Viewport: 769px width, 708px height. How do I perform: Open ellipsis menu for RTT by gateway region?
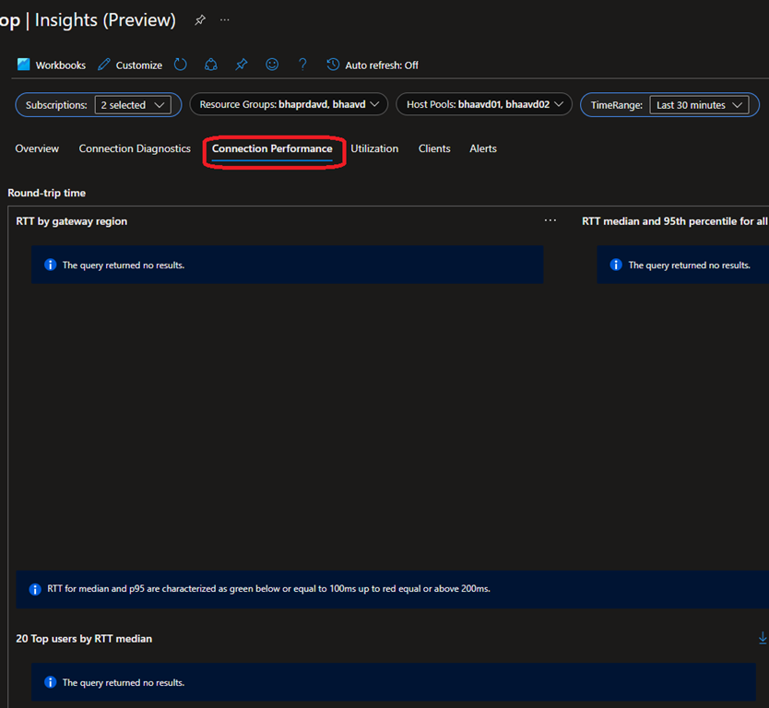pos(550,221)
